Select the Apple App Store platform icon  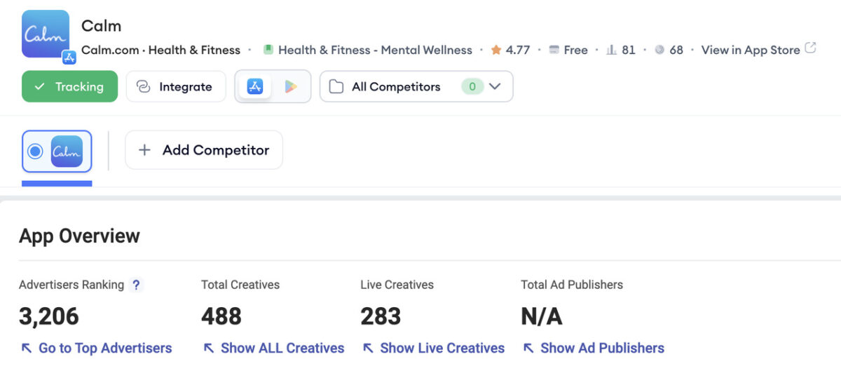point(255,87)
